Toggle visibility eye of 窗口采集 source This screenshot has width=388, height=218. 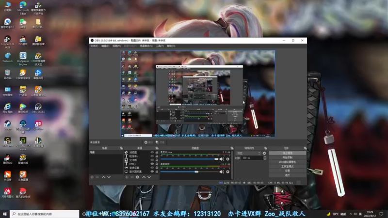pos(152,168)
